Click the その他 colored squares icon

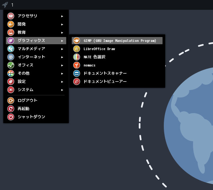11,73
